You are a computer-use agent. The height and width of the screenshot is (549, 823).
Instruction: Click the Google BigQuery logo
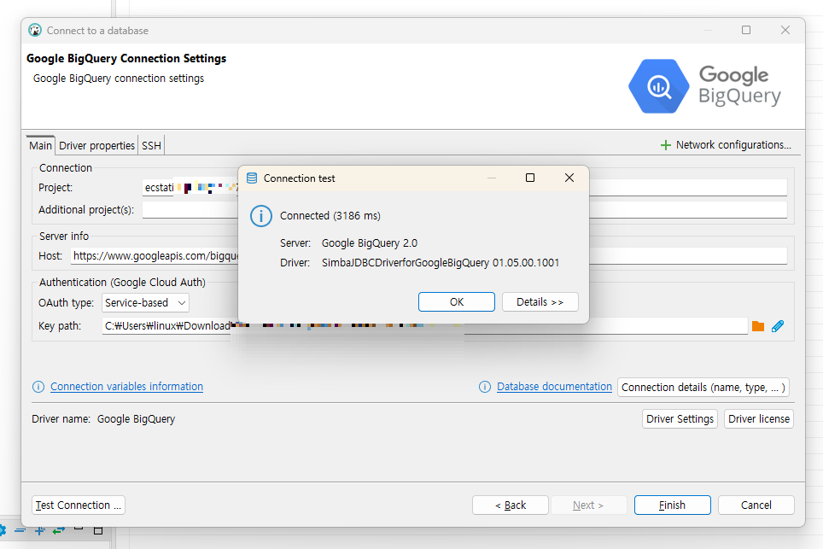705,86
